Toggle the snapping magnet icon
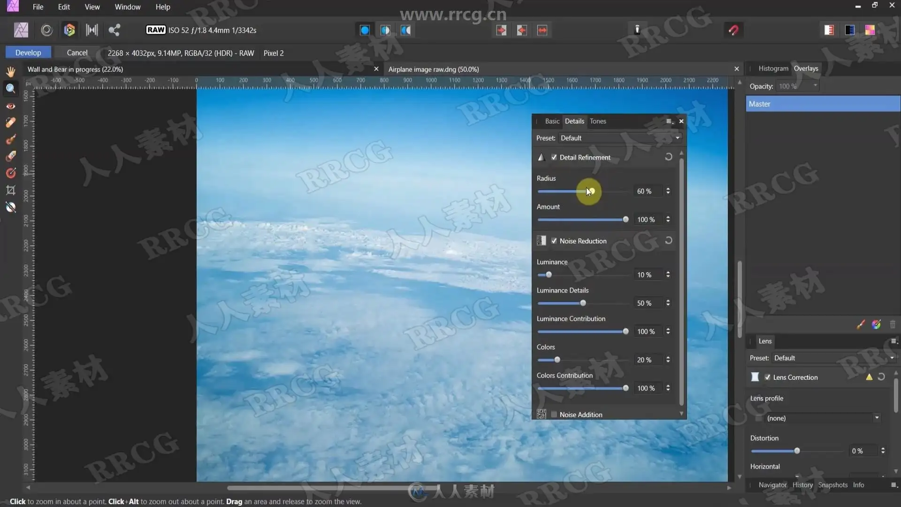This screenshot has width=901, height=507. click(x=733, y=30)
